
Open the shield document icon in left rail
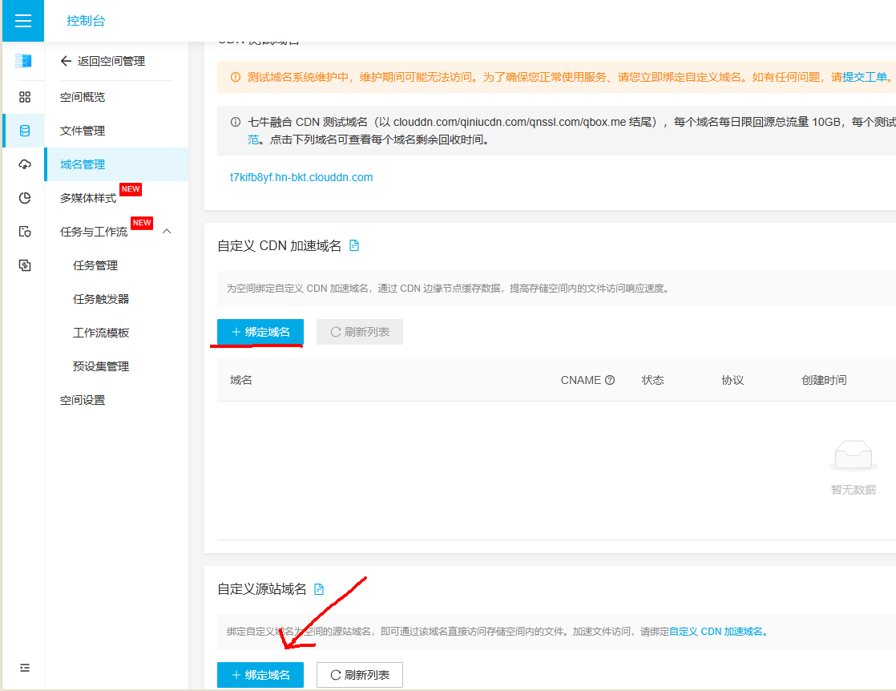pyautogui.click(x=25, y=232)
